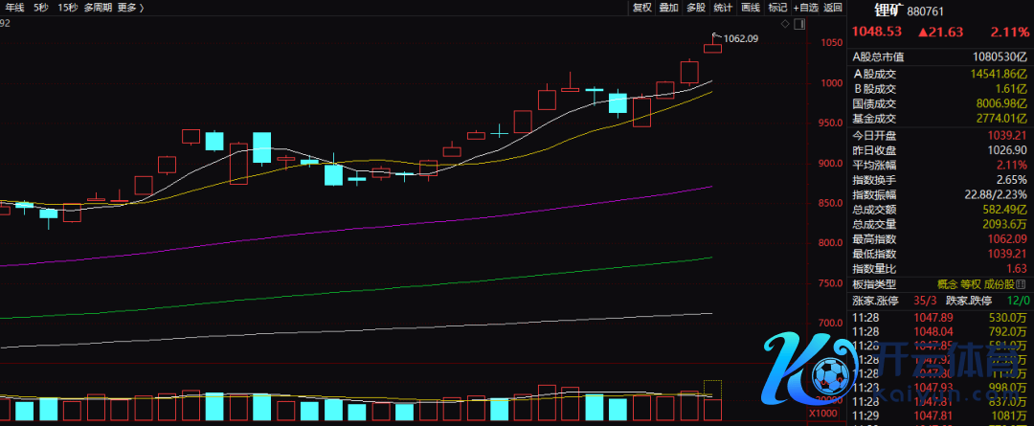
Task: Add to watchlist with +自选
Action: [806, 8]
